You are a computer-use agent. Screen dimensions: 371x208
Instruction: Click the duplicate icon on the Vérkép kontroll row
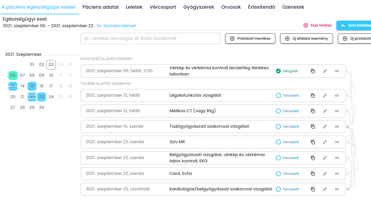[x=313, y=71]
